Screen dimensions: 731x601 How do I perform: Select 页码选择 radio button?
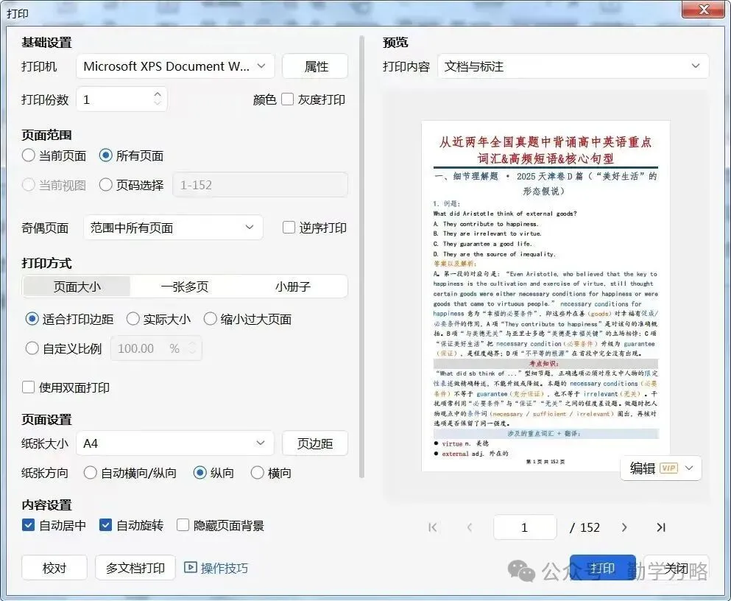click(106, 185)
